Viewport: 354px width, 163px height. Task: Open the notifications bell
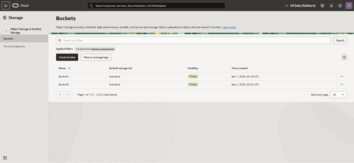coord(331,6)
